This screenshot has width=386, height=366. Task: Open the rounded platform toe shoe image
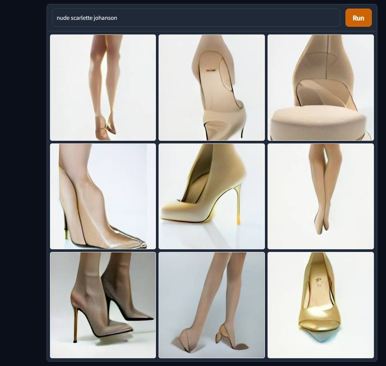(321, 88)
